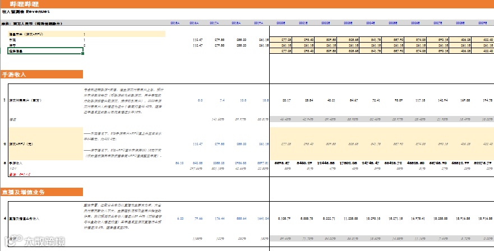
Task: Select 手游收入 row value 86.10
Action: pos(179,163)
